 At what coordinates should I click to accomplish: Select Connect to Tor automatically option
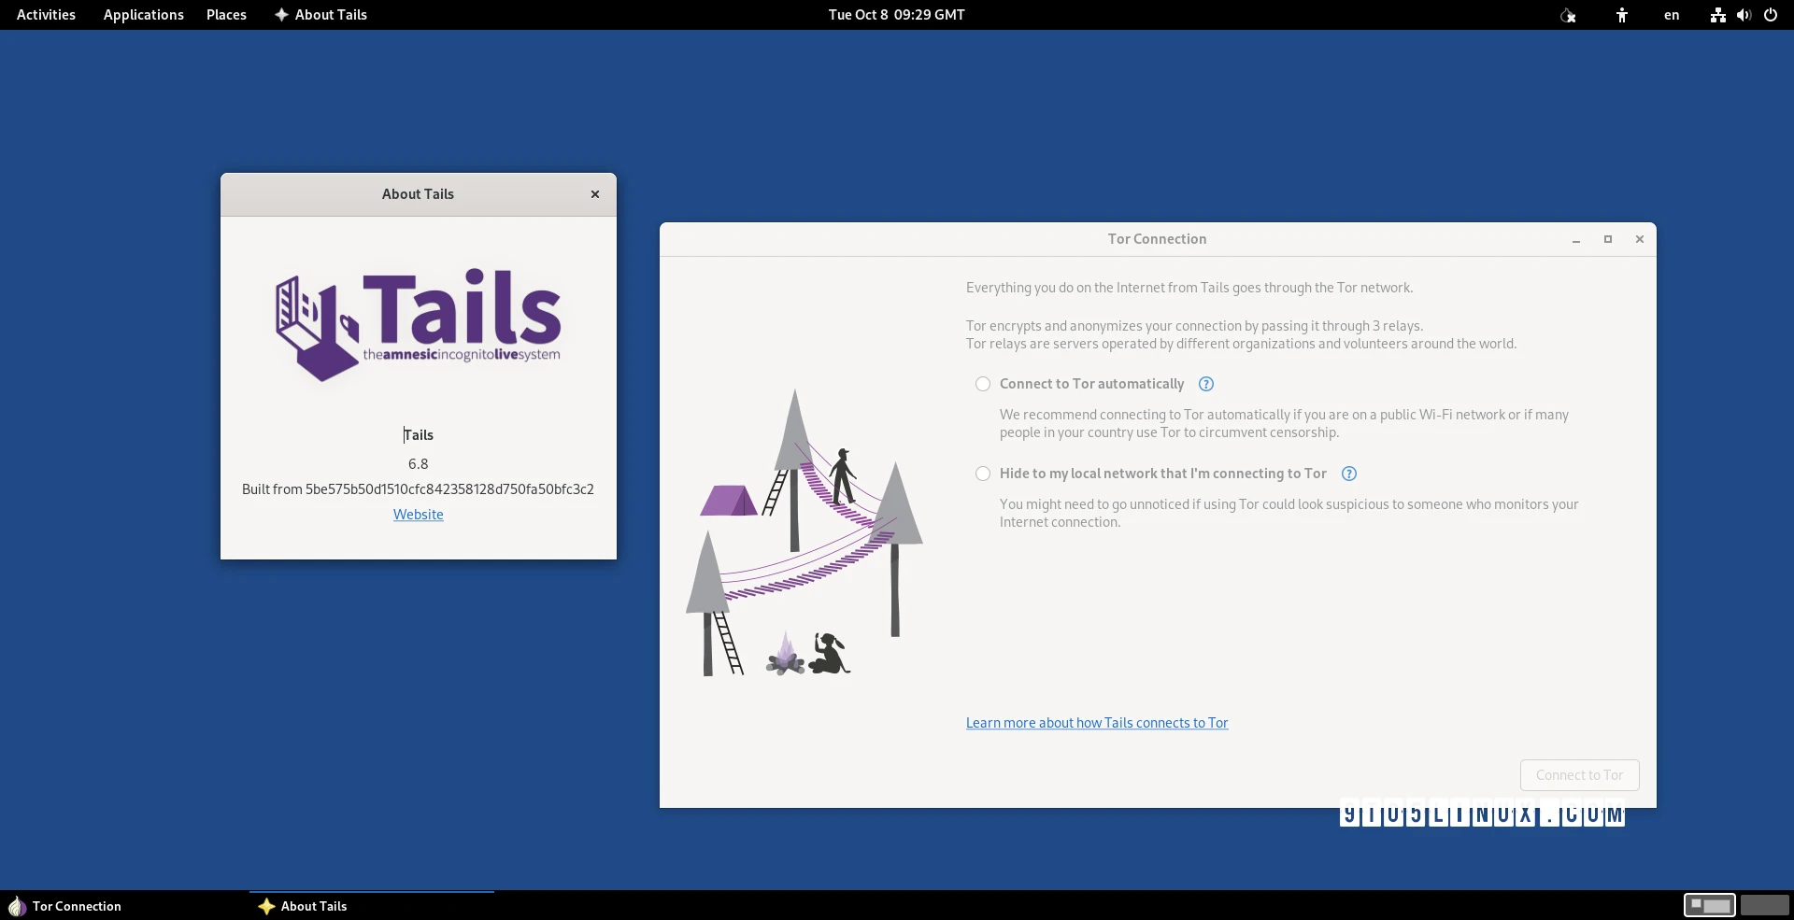(x=983, y=384)
